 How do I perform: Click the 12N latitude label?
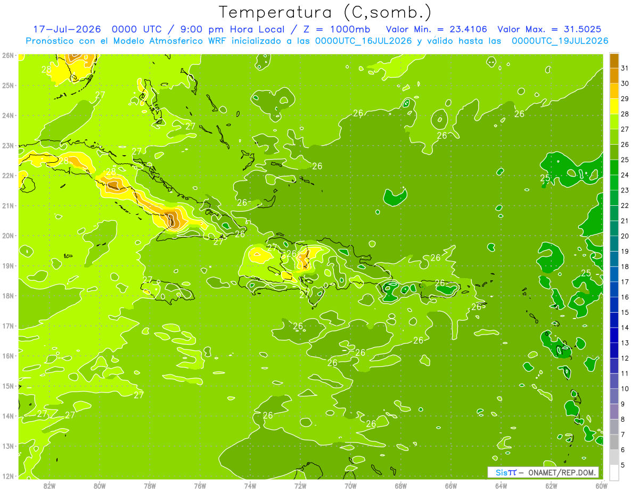click(9, 476)
